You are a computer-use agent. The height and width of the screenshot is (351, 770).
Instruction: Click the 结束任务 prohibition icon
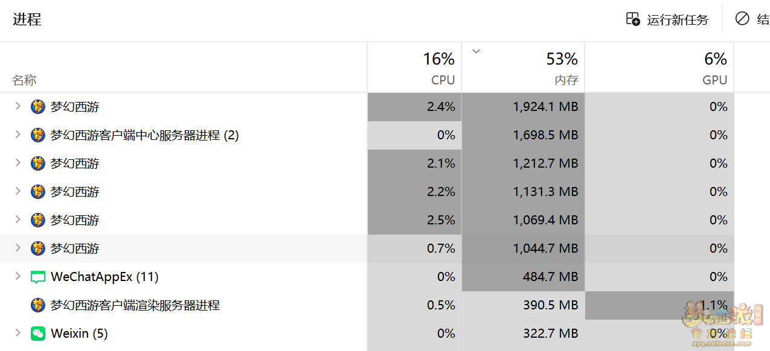click(742, 19)
